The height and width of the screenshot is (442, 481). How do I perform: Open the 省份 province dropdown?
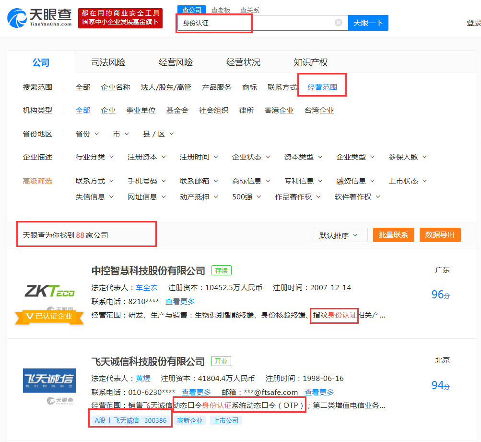coord(86,134)
